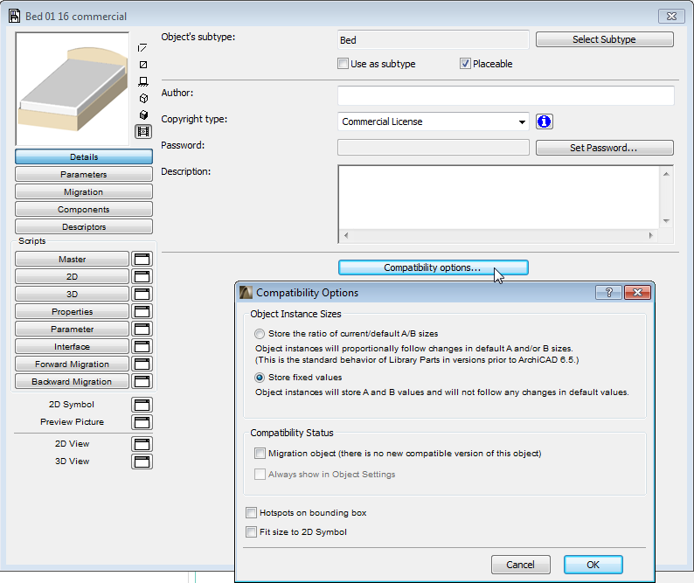This screenshot has width=694, height=583.
Task: Select the preview picture film icon
Action: 143,131
